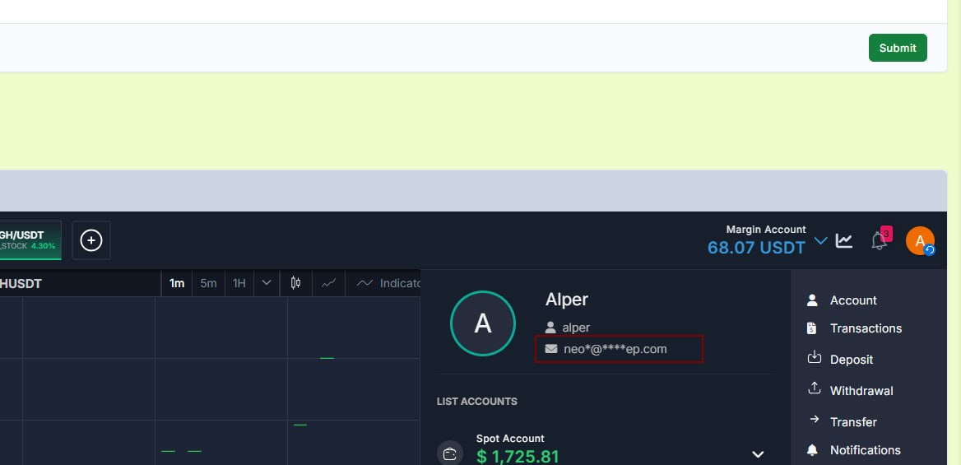Click the arrow icon beside Transfer
The width and height of the screenshot is (961, 465).
coord(815,419)
